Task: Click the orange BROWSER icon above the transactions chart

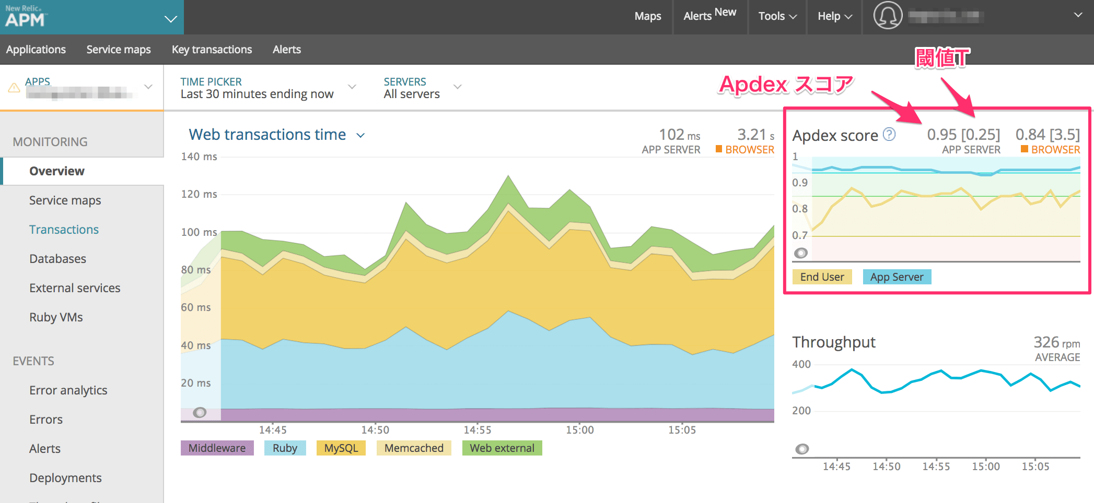Action: pyautogui.click(x=719, y=150)
